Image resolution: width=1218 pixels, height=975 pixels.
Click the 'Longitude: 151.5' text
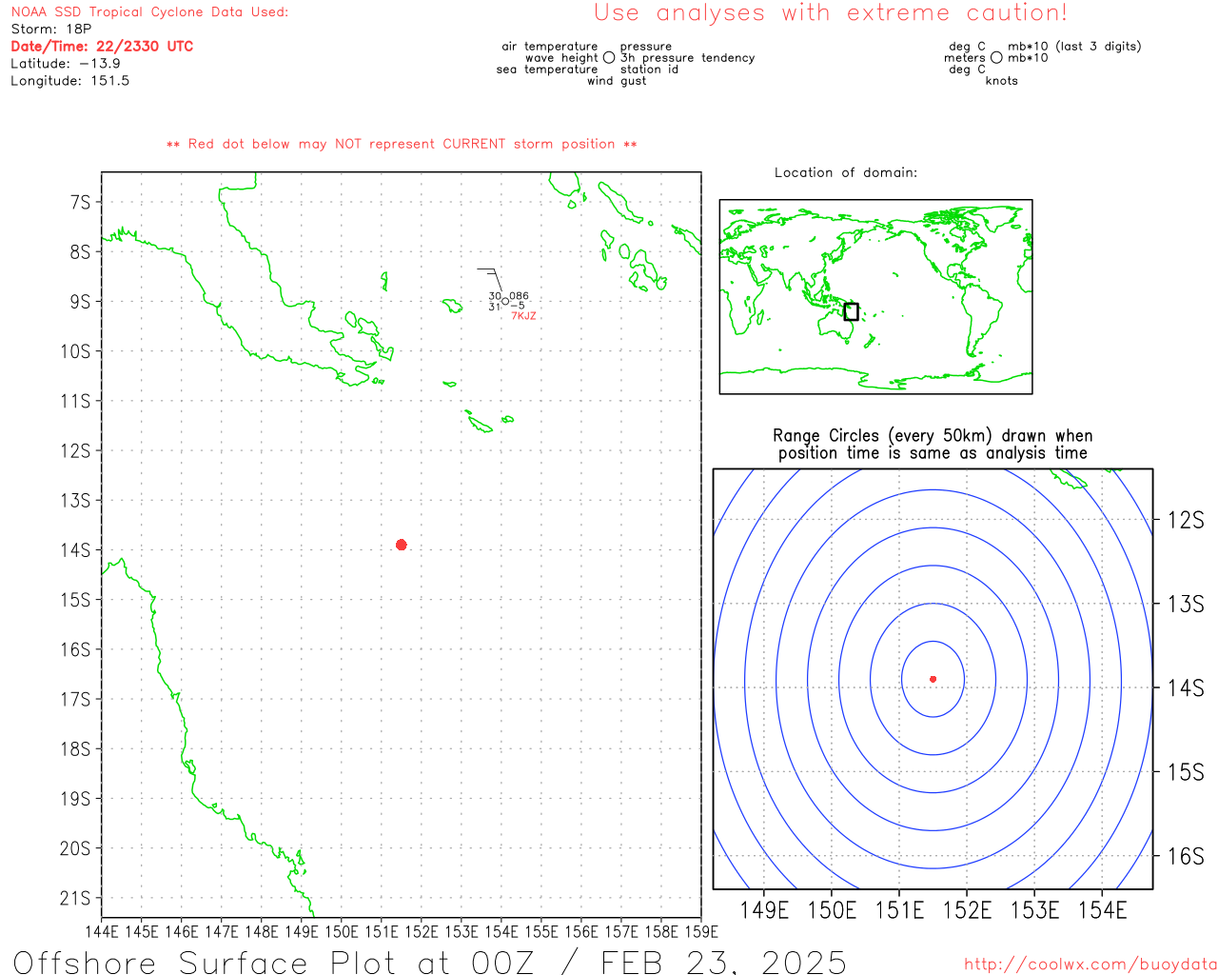coord(69,81)
